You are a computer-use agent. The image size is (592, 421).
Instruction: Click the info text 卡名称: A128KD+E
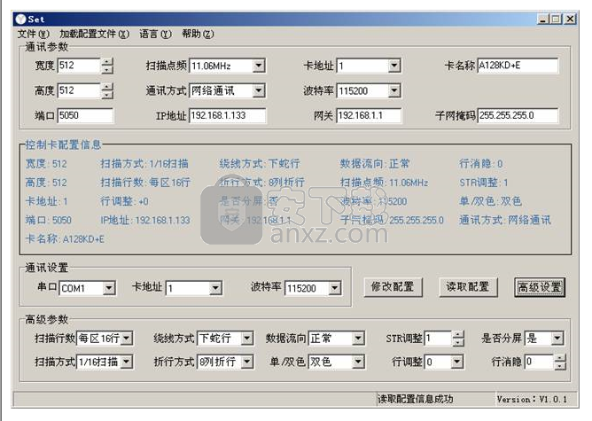(65, 238)
